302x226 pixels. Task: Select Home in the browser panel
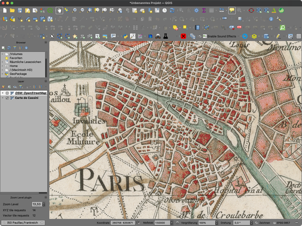(14, 66)
